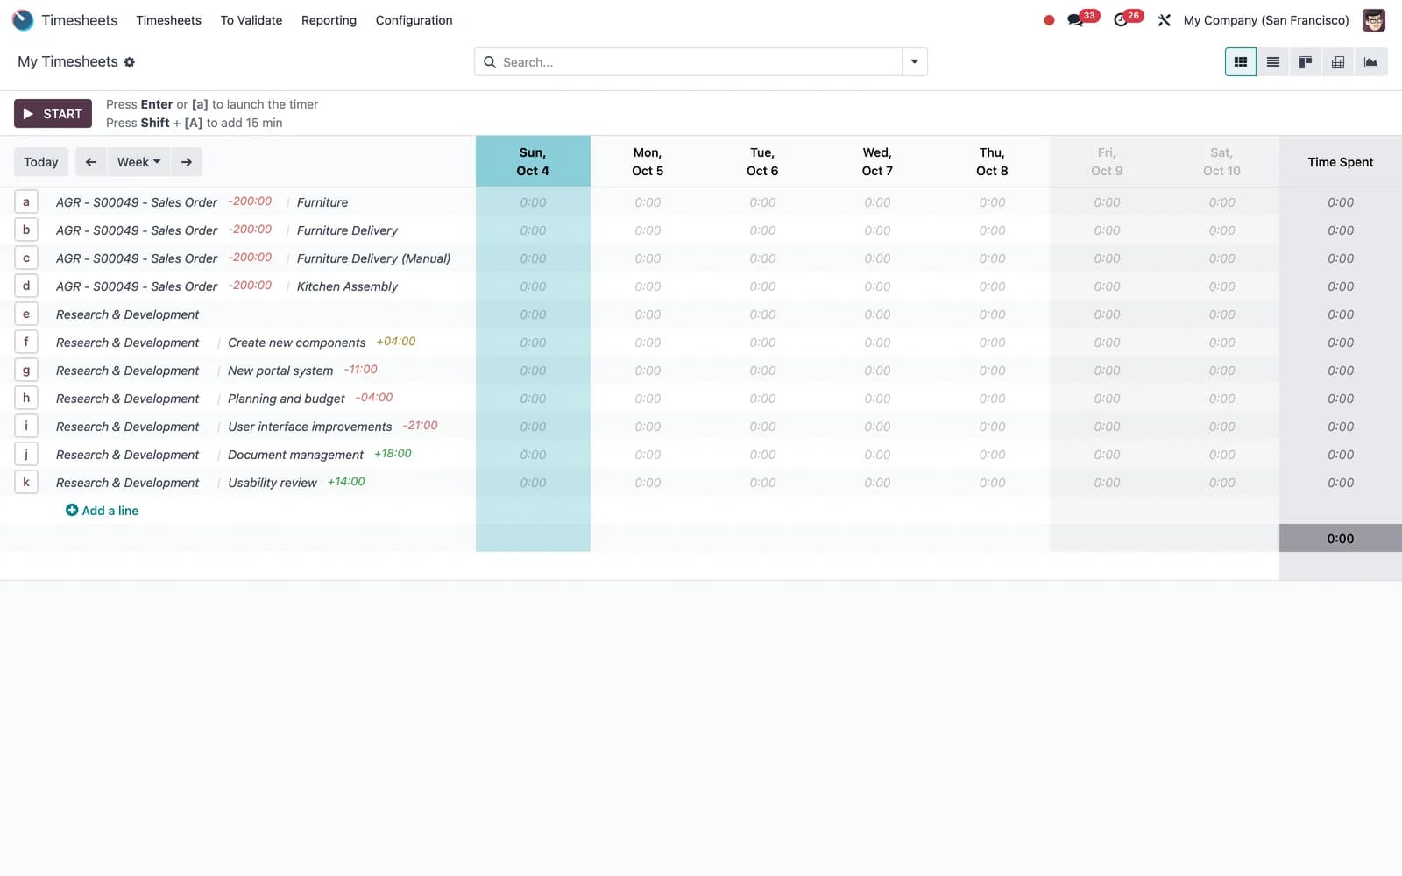Click Wednesday cell for Usability review row
This screenshot has height=876, width=1402.
coord(877,483)
